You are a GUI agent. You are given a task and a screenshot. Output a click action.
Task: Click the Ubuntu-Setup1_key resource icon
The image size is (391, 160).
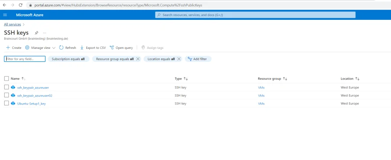[x=13, y=103]
